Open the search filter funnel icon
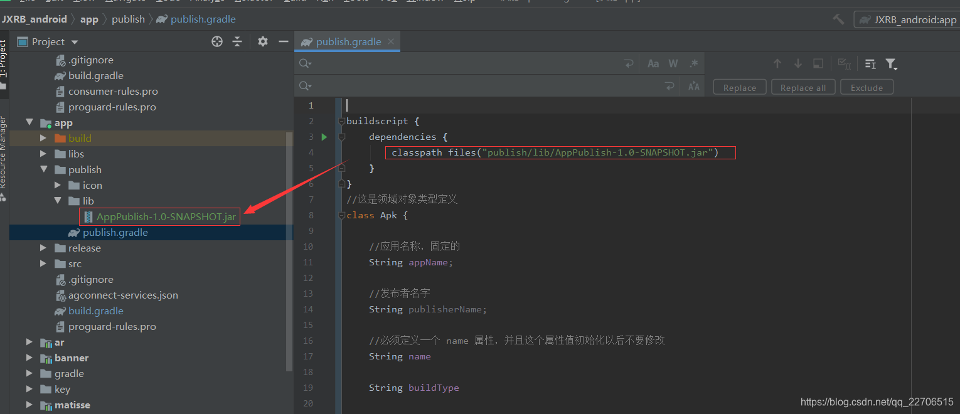 (891, 64)
